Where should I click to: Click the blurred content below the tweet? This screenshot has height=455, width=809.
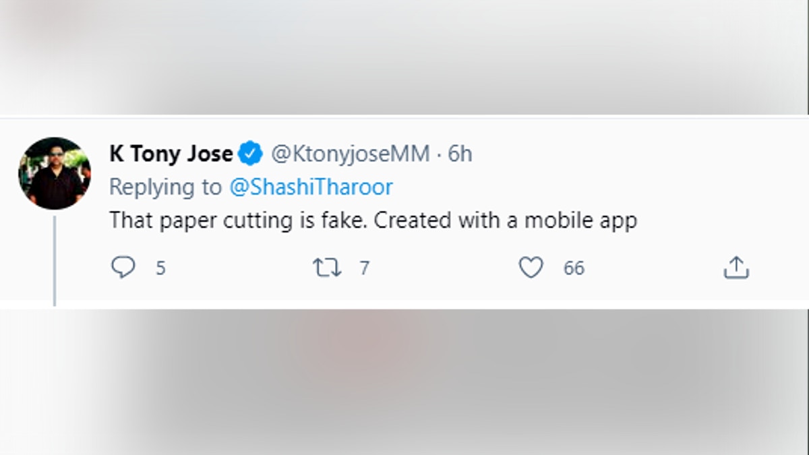click(x=404, y=381)
